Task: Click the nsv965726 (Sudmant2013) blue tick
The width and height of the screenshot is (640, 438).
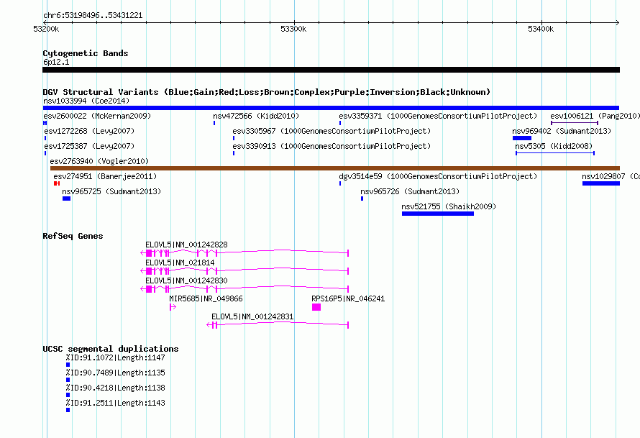Action: pos(362,199)
